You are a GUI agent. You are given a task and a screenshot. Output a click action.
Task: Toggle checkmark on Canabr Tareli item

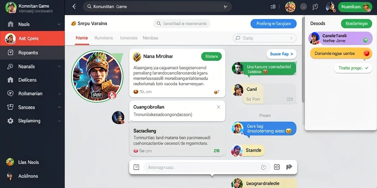coord(366,40)
